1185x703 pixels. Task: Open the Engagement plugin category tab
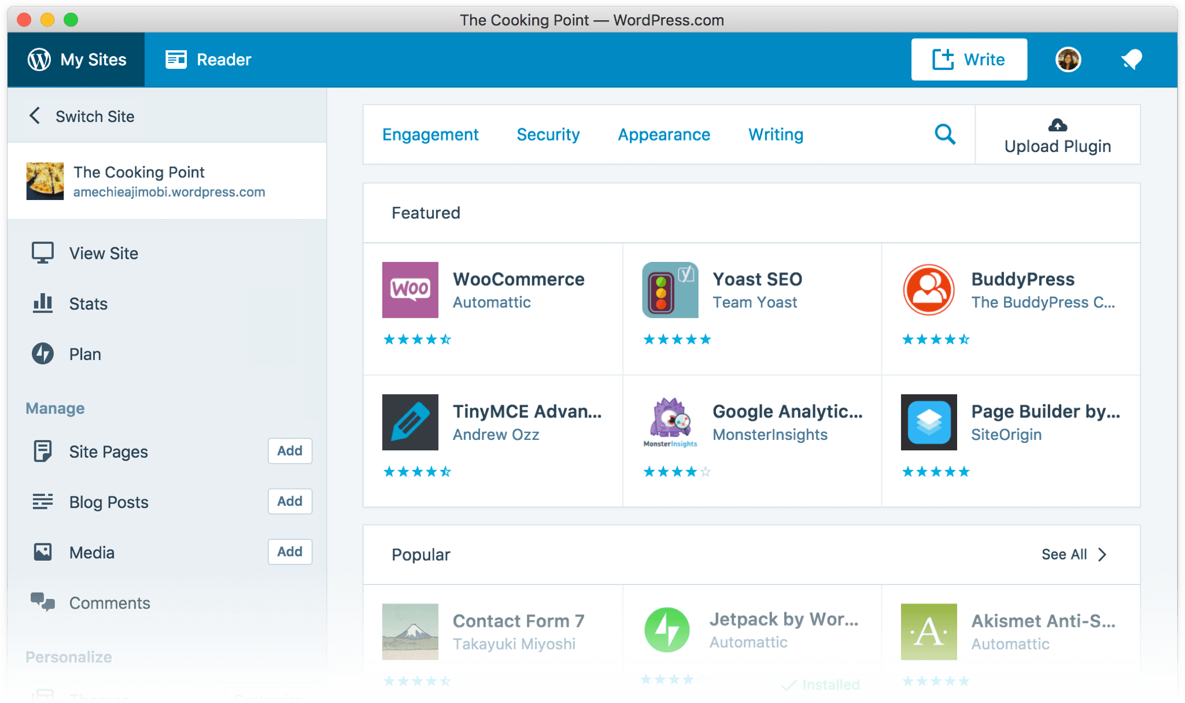point(430,135)
